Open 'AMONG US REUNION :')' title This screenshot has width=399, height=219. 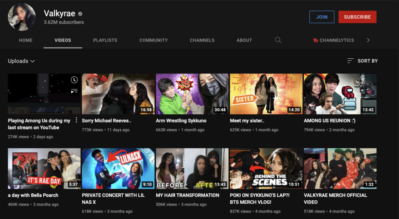pyautogui.click(x=330, y=121)
